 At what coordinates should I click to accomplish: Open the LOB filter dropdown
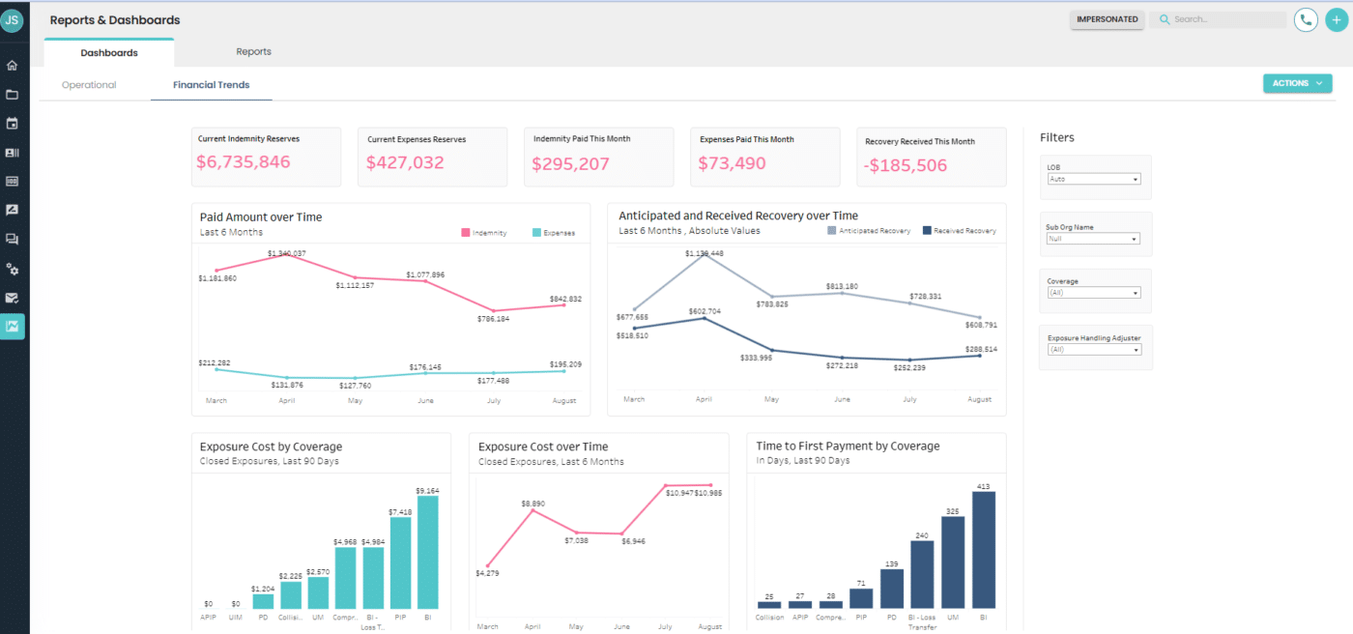point(1094,179)
